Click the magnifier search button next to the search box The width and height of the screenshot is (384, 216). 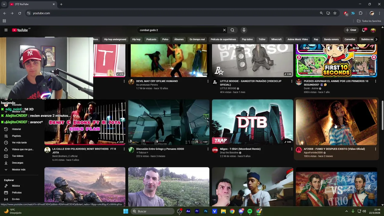(232, 30)
